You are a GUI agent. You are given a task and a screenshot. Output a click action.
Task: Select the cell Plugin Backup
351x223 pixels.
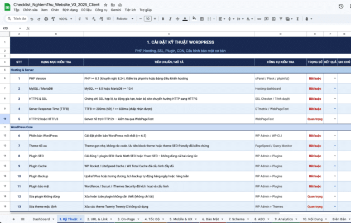(56, 176)
